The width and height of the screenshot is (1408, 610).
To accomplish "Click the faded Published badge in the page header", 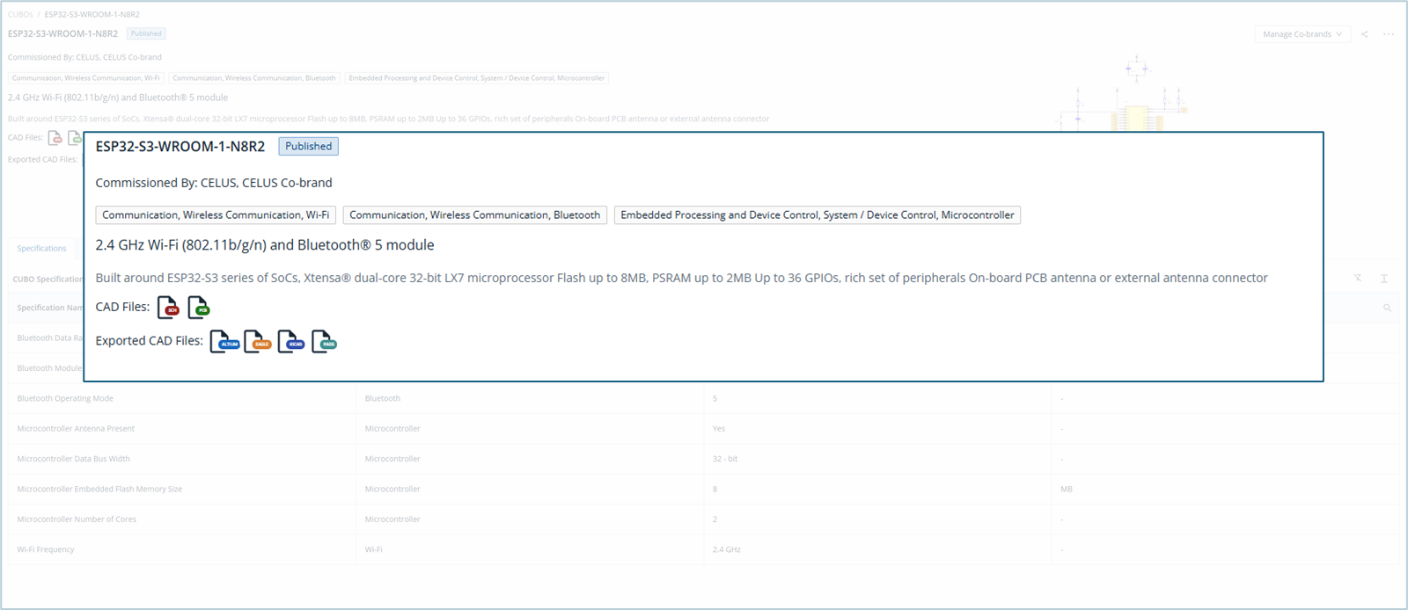I will (x=146, y=33).
